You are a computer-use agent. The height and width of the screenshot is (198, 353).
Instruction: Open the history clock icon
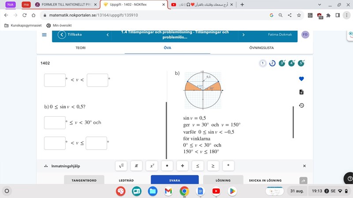[x=301, y=105]
